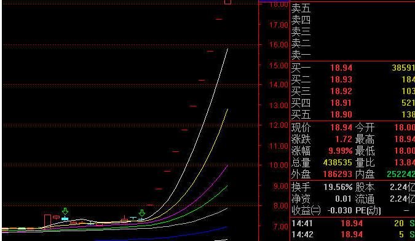
Task: Click the 涨幅 value 9.99%
Action: (341, 151)
